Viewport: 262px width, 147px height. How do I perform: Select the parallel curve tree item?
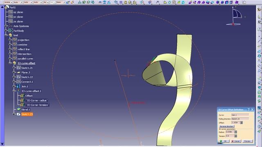tap(25, 59)
